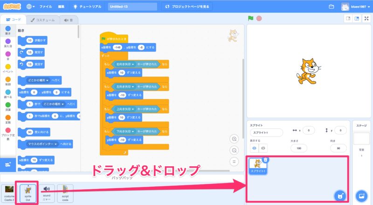Click the add extension button at bottom left
Viewport: 373px width, 205px height.
coord(8,165)
